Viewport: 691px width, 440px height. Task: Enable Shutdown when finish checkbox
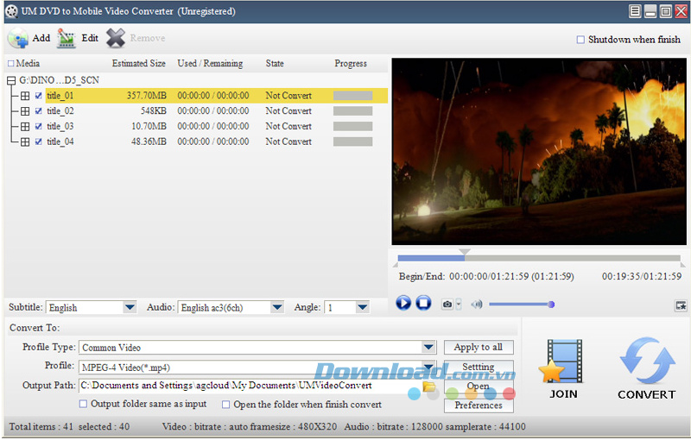click(580, 40)
